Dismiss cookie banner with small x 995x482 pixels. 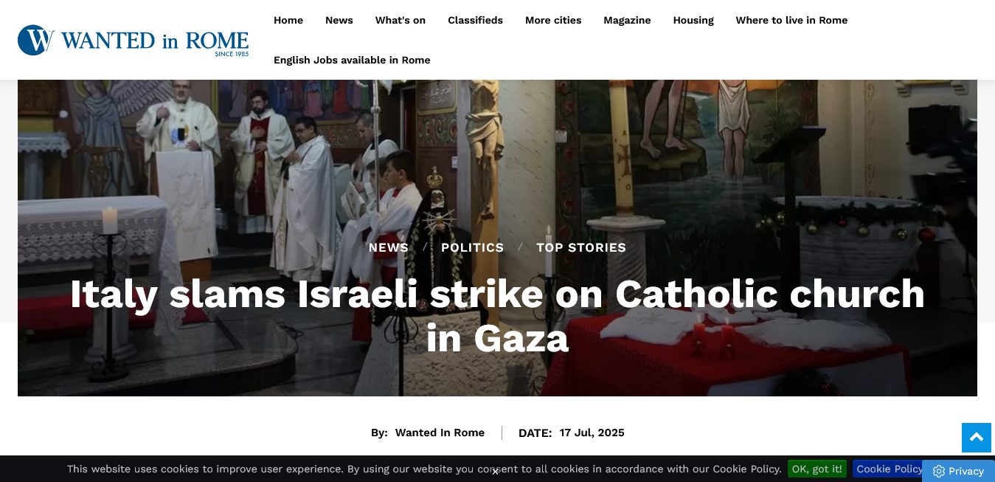(495, 472)
